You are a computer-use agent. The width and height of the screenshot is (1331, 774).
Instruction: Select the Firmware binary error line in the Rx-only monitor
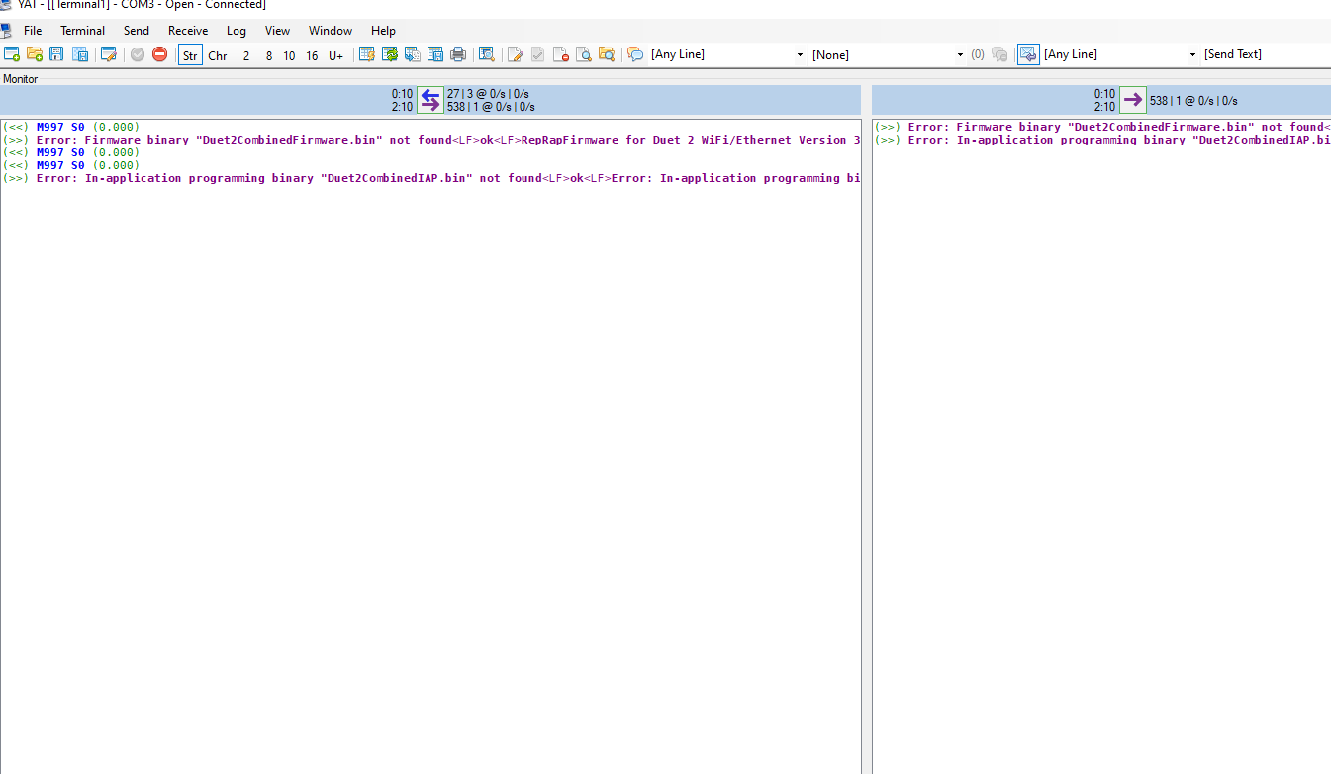[1102, 127]
